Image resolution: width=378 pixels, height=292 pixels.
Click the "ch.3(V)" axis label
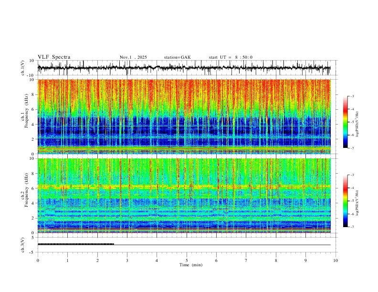pyautogui.click(x=23, y=245)
